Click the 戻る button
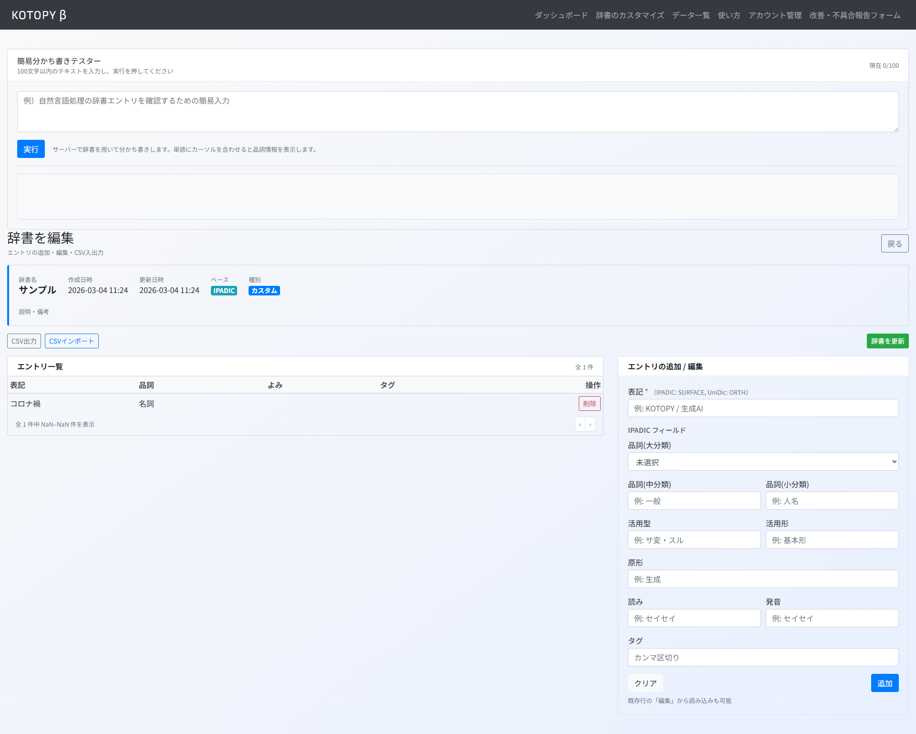Screen dimensions: 916x734 894,244
